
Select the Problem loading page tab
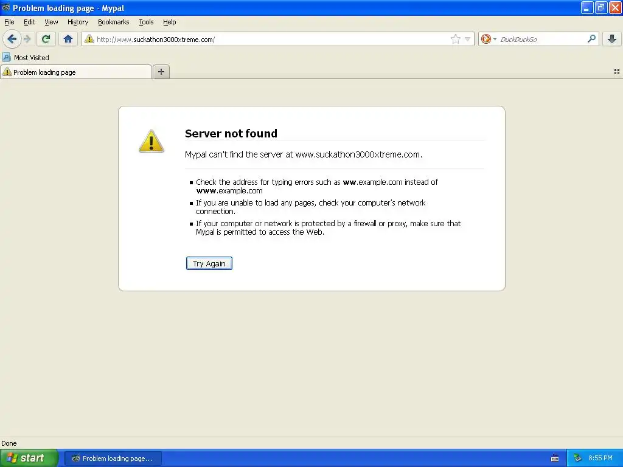point(76,72)
